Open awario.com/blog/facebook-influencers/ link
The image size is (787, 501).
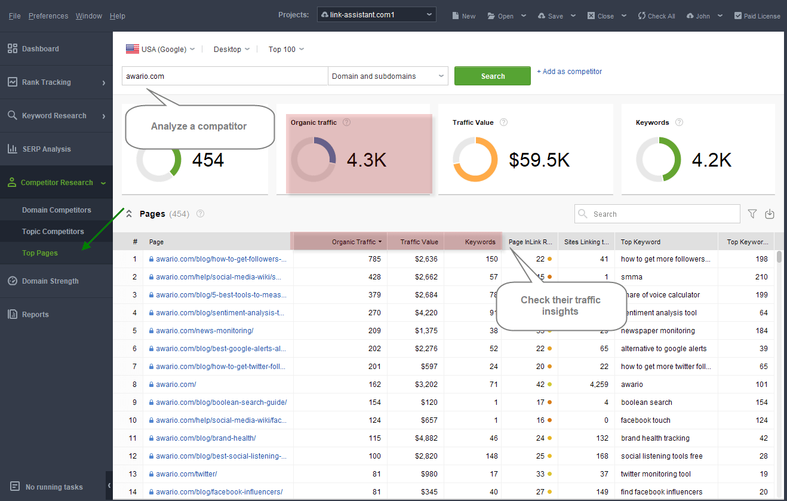(219, 492)
